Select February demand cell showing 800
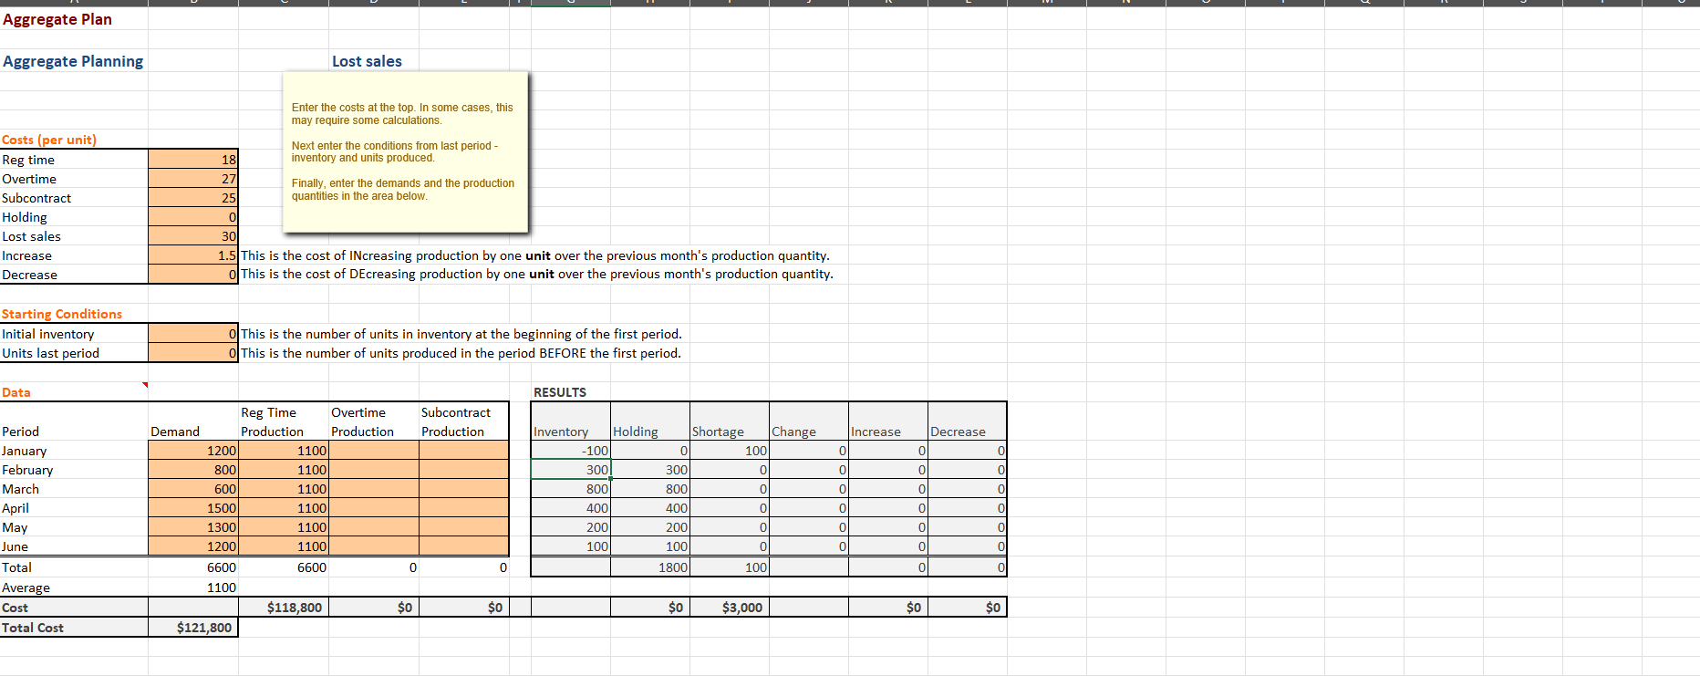Screen dimensions: 1700x676 click(x=193, y=470)
